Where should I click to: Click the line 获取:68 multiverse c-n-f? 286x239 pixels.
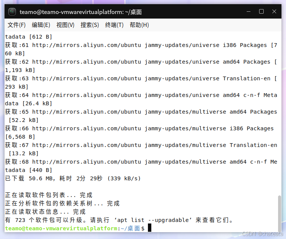(141, 162)
